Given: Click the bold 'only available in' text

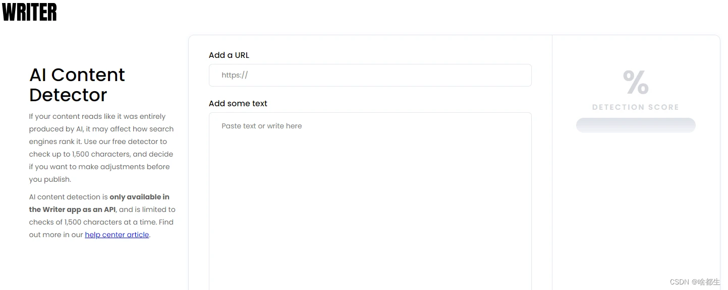Looking at the screenshot, I should pyautogui.click(x=139, y=197).
